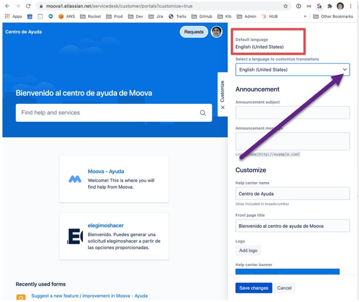Click the page info circle extension icon
The image size is (359, 302).
pos(299,6)
